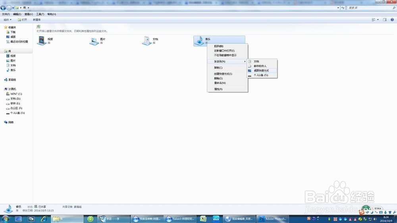Choose 创建快捷方式(S) in context menu
Screen dimensions: 397x223
click(227, 74)
